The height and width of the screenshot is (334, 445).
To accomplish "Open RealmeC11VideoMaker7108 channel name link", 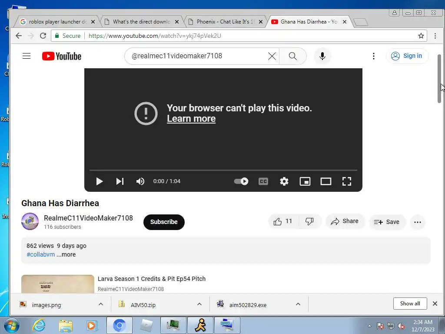I will (88, 218).
